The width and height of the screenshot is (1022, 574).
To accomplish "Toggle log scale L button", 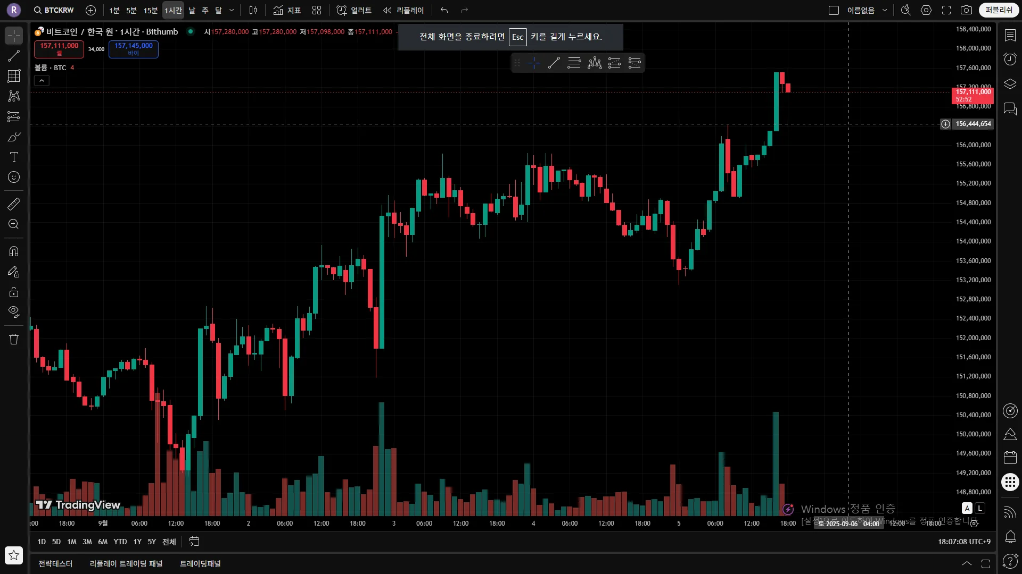I will click(x=979, y=508).
